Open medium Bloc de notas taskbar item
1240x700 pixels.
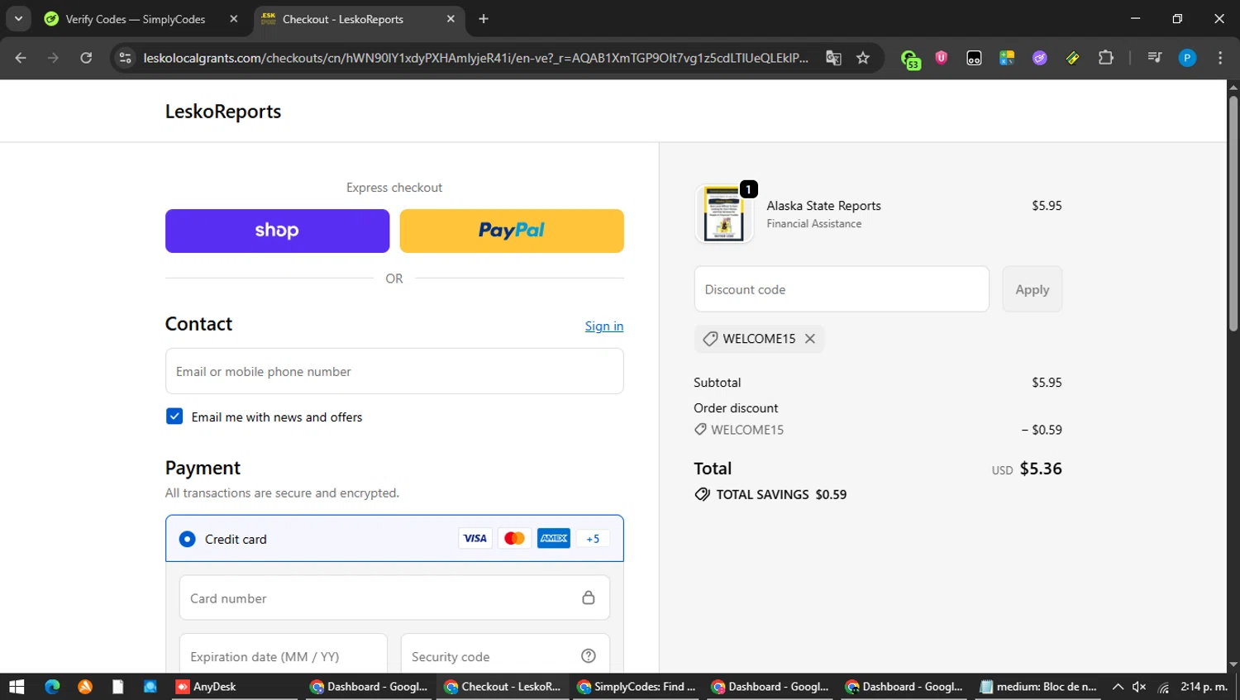click(1038, 687)
